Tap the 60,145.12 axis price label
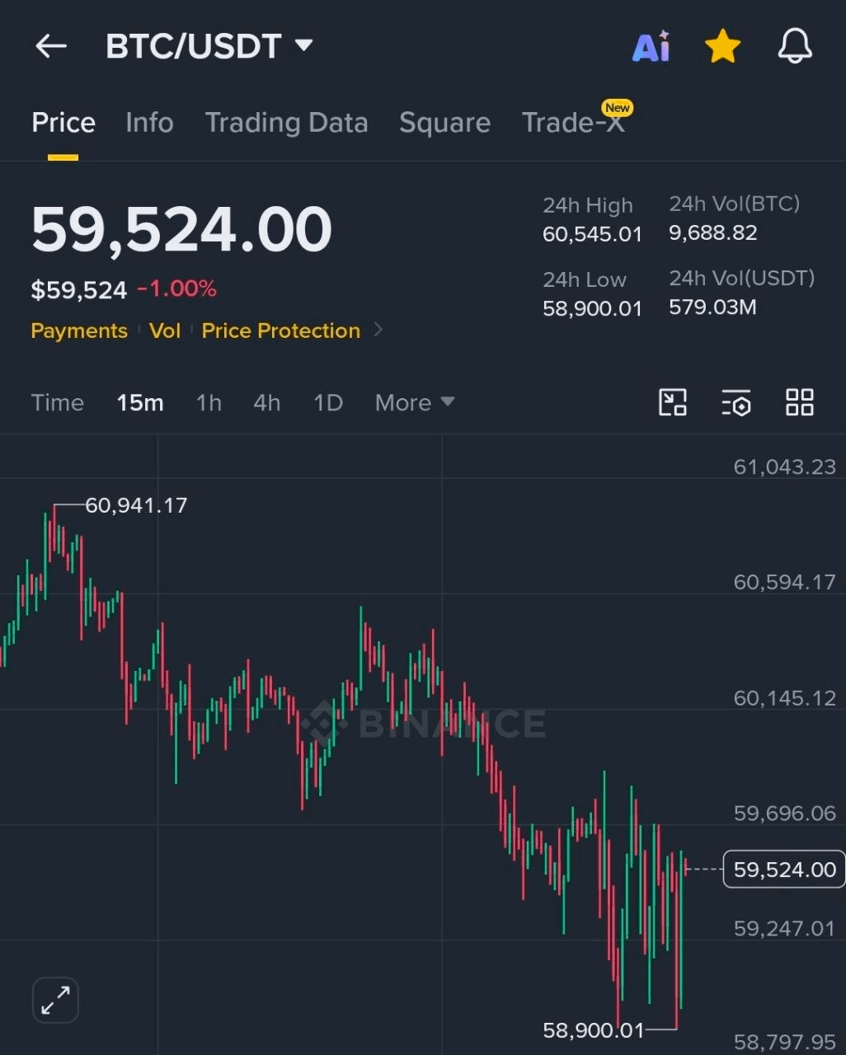Viewport: 846px width, 1055px height. point(785,698)
